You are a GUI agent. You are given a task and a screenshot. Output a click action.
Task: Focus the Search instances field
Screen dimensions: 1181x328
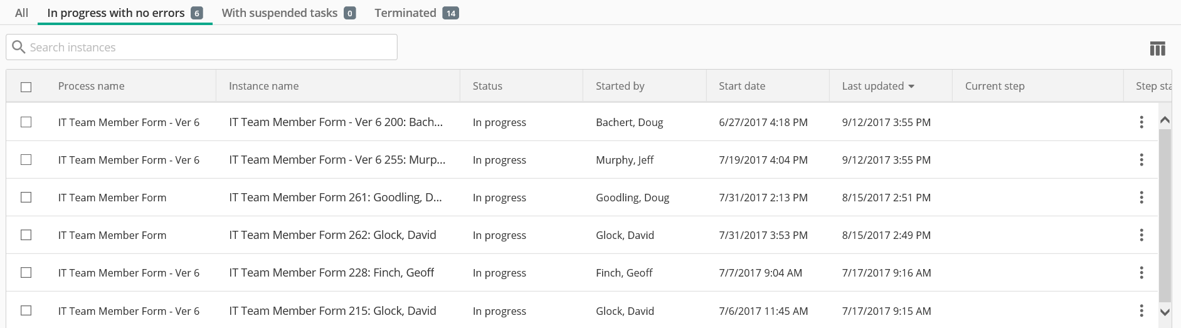[201, 47]
